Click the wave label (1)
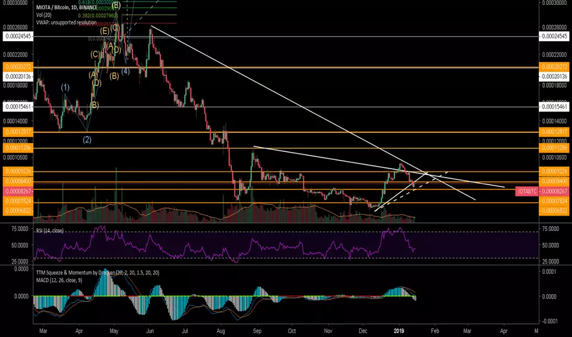The height and width of the screenshot is (337, 572). pos(65,88)
